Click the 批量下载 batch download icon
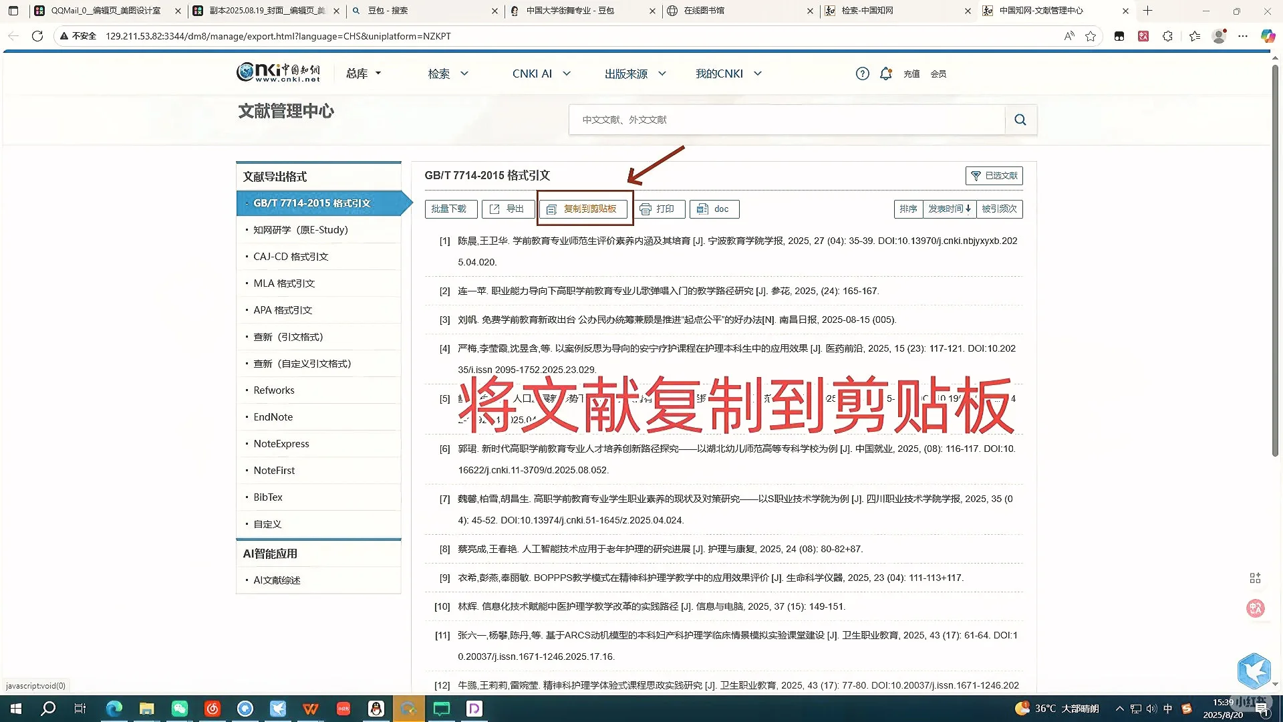 pos(451,209)
